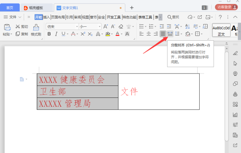Click the Paste icon

click(7, 27)
